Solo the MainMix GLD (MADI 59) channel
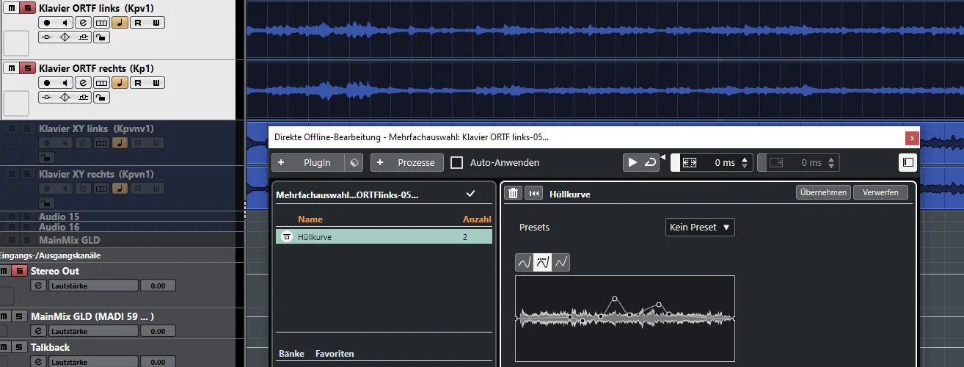This screenshot has width=964, height=367. pyautogui.click(x=19, y=316)
